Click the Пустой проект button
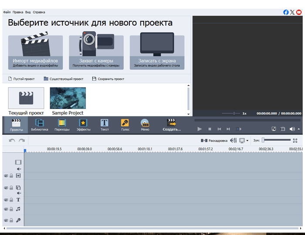The height and width of the screenshot is (235, 305). 21,79
